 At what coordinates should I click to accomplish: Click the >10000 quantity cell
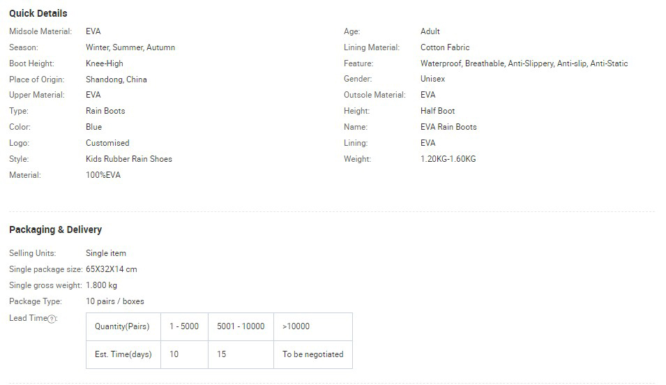click(x=296, y=326)
